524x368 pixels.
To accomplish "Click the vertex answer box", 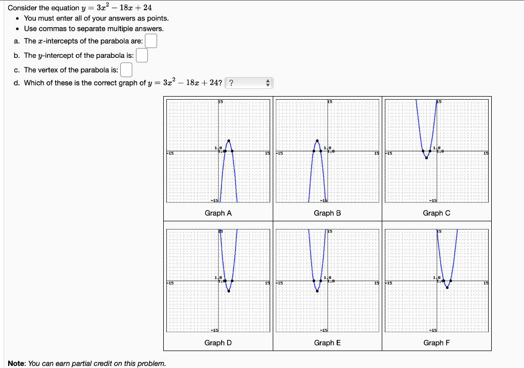I will [x=126, y=69].
